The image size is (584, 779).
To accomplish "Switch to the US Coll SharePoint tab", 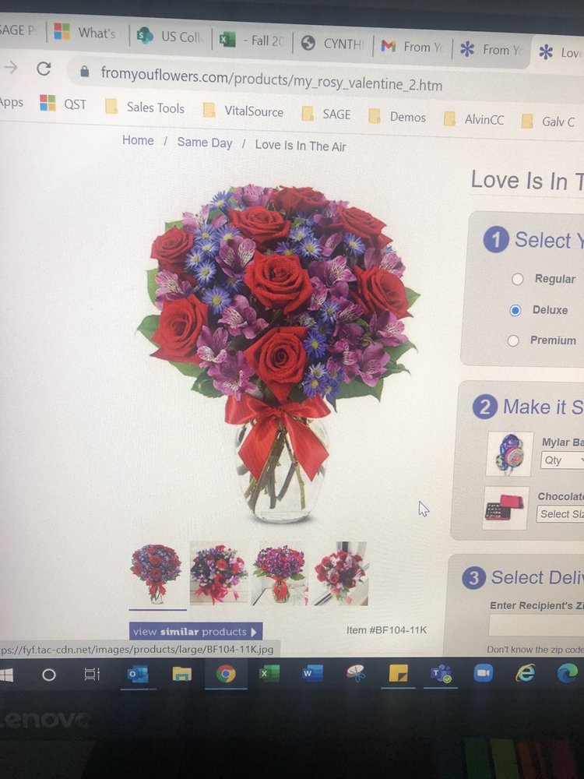I will coord(170,36).
